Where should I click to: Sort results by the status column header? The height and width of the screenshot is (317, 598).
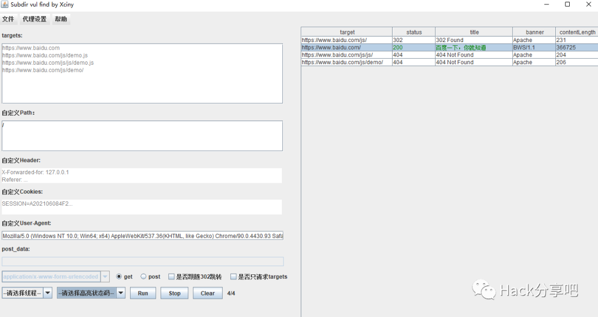[414, 32]
